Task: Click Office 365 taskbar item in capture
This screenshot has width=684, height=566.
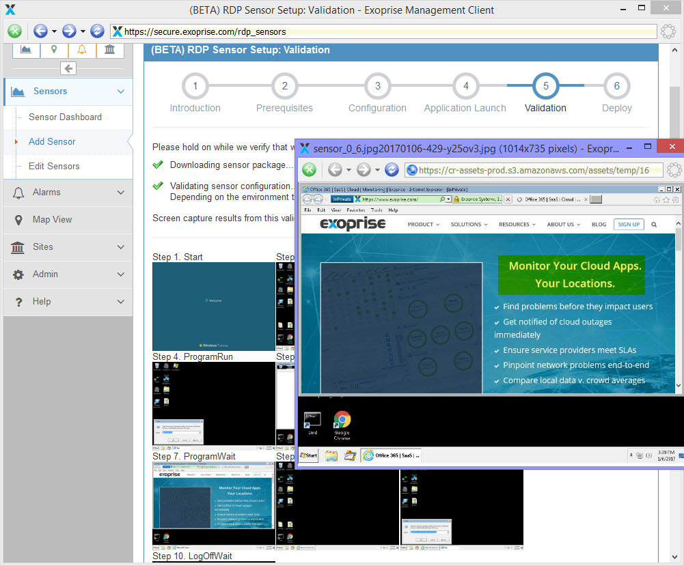Action: [x=391, y=456]
